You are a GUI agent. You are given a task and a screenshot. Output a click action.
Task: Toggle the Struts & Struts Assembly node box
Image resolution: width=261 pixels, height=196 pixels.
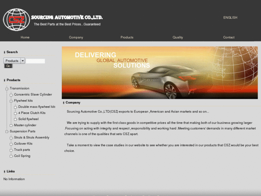coord(11,138)
